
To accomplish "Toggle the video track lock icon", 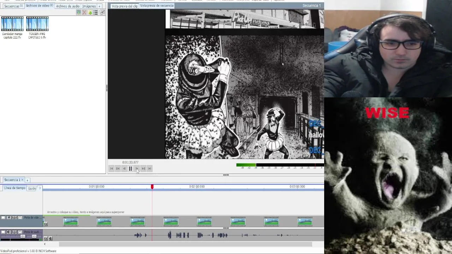I will (20, 218).
